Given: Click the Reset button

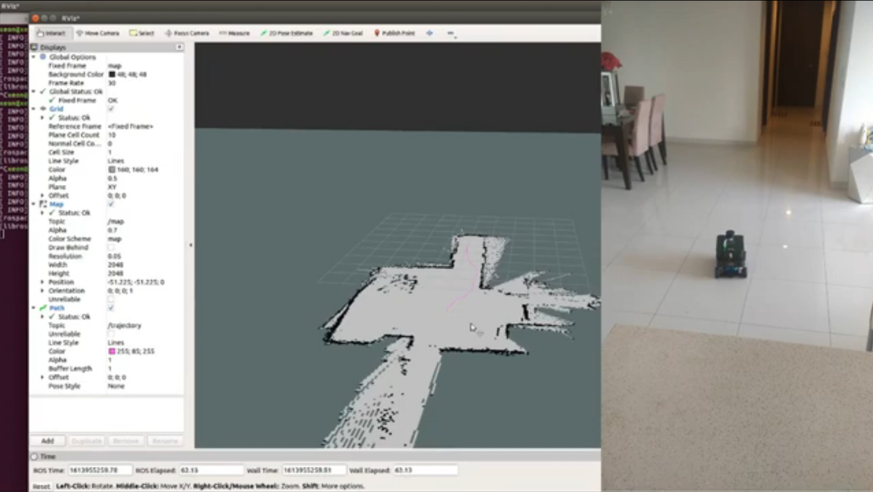Looking at the screenshot, I should [x=41, y=486].
